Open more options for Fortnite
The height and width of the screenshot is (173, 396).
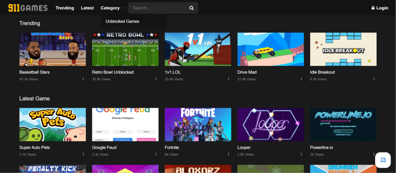coord(229,154)
